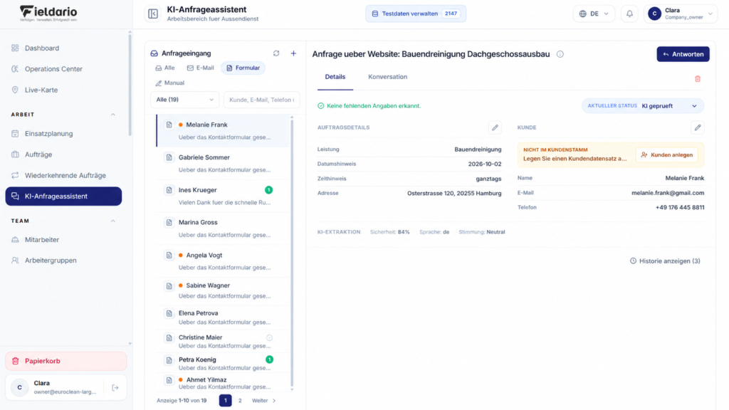Select the Marina Gross inquiry

pyautogui.click(x=223, y=228)
